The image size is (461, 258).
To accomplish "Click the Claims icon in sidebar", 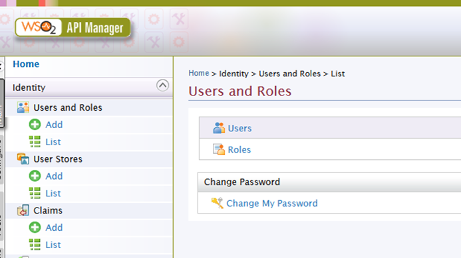I will coord(23,210).
